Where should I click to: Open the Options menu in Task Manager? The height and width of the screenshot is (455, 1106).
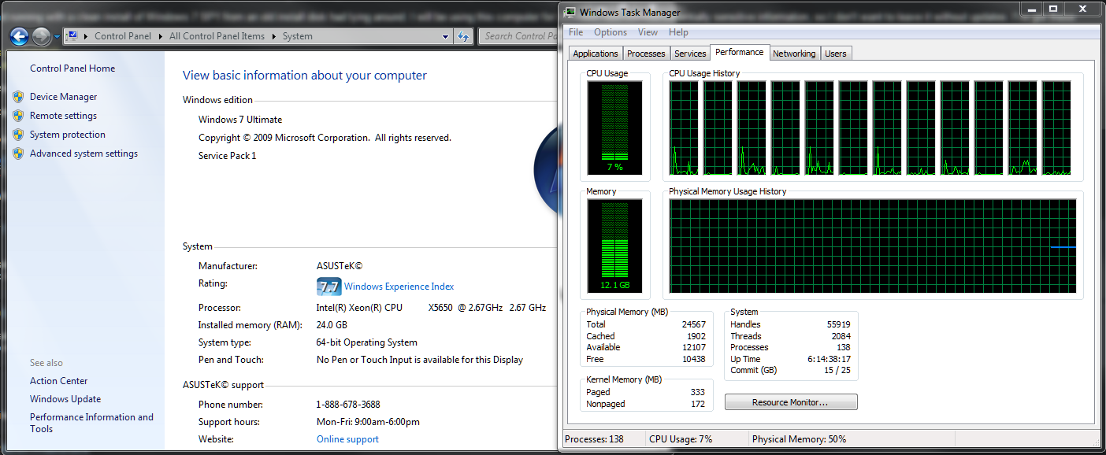[610, 32]
